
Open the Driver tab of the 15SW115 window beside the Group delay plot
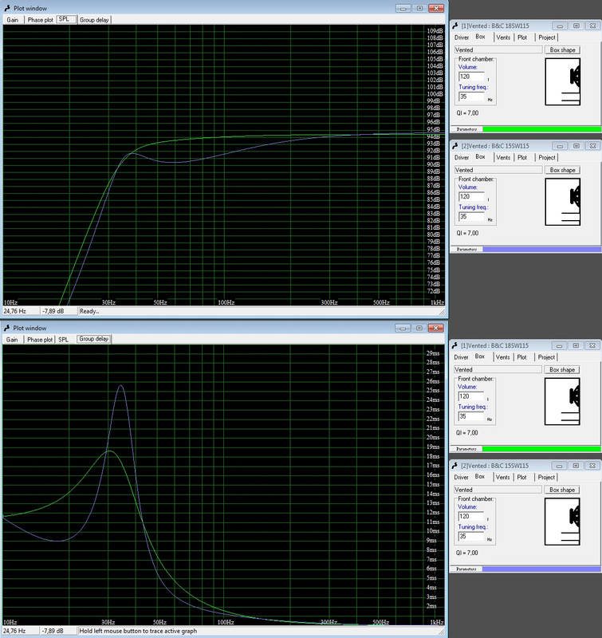click(461, 477)
